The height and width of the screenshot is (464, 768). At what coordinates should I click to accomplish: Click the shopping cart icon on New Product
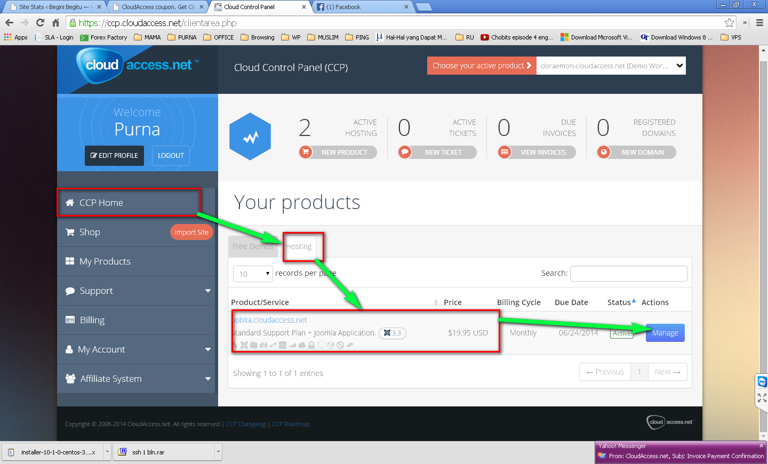coord(306,152)
